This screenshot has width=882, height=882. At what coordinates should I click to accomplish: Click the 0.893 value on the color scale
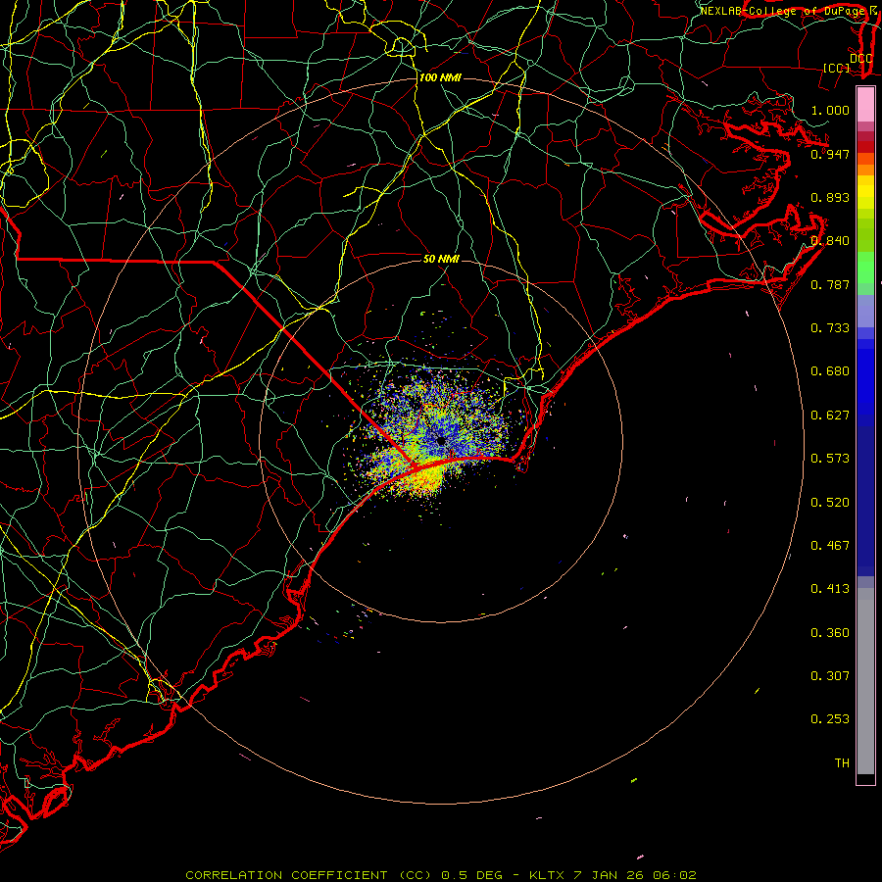coord(830,197)
